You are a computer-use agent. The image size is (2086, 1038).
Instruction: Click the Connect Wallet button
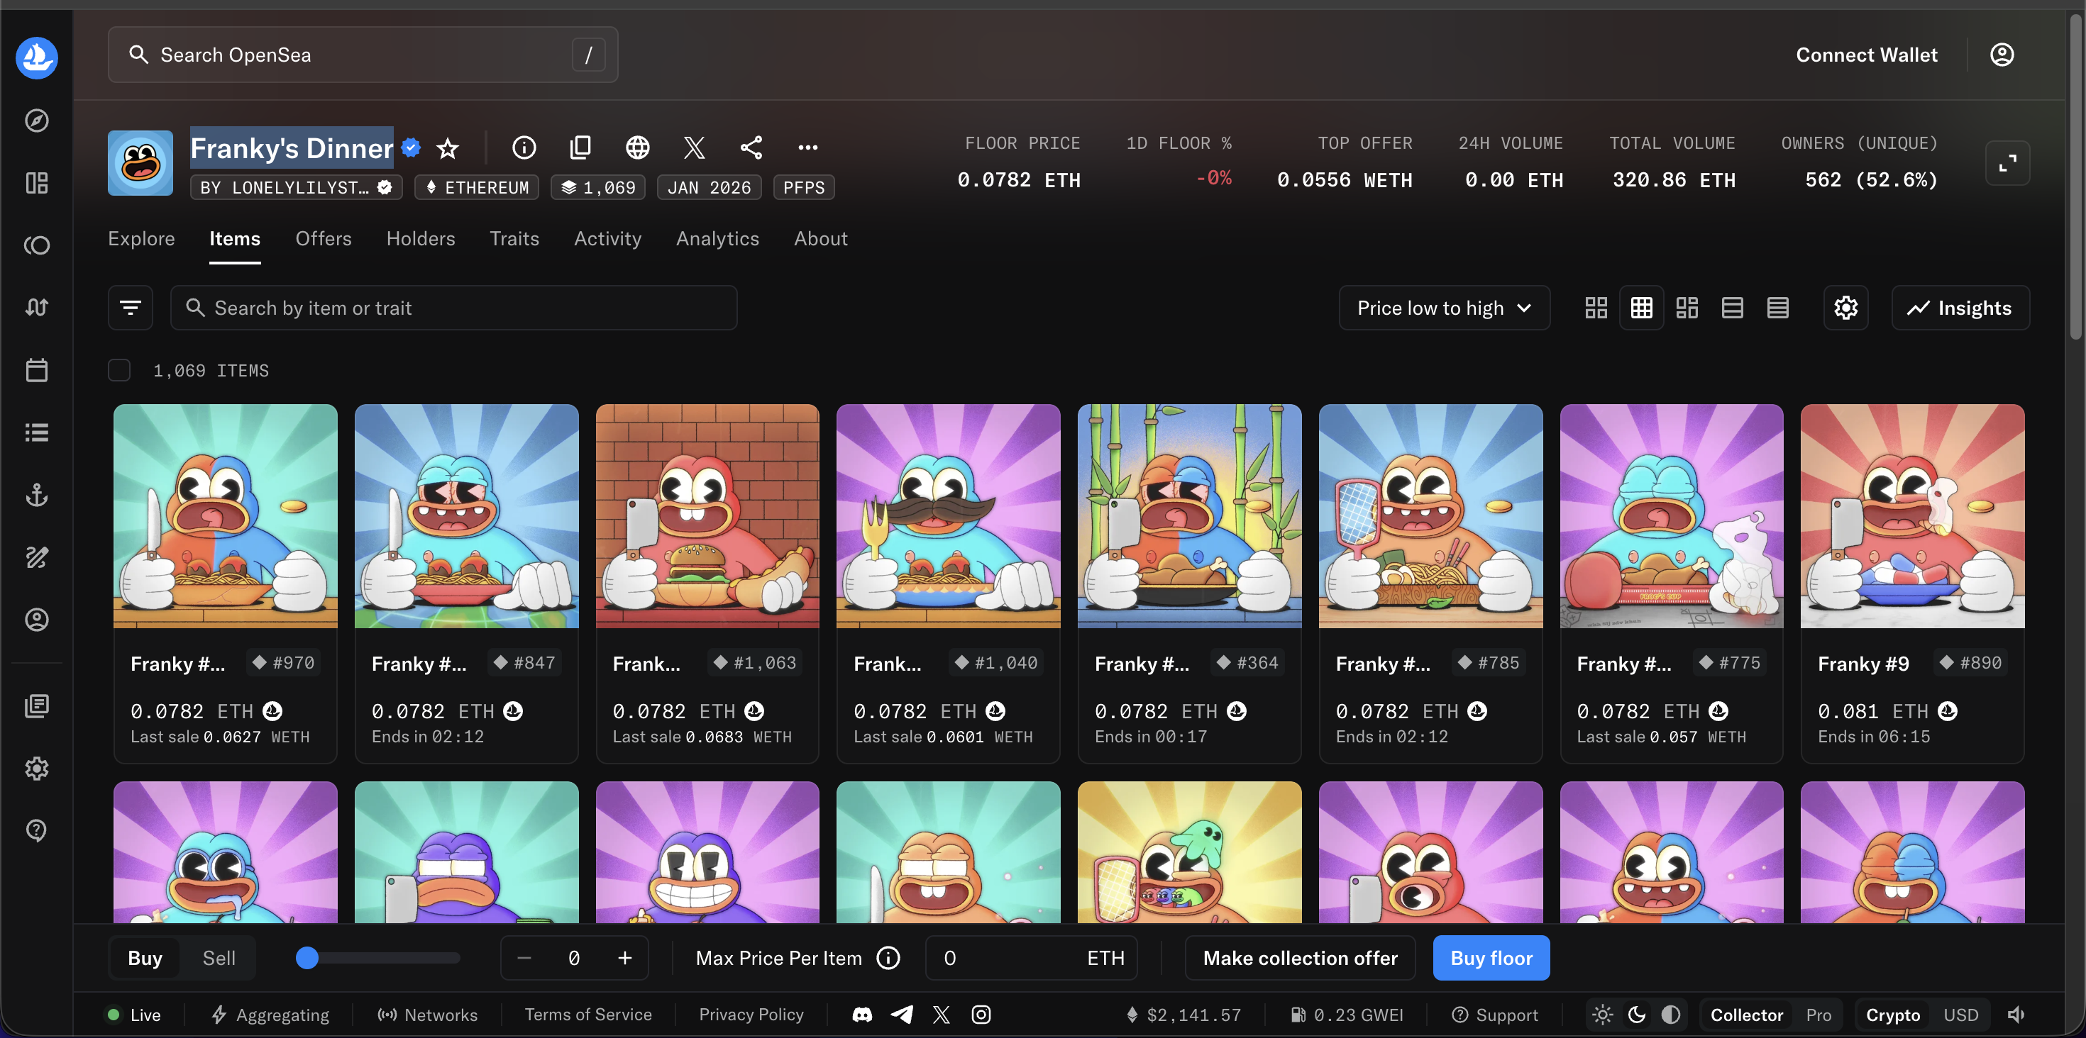1867,54
